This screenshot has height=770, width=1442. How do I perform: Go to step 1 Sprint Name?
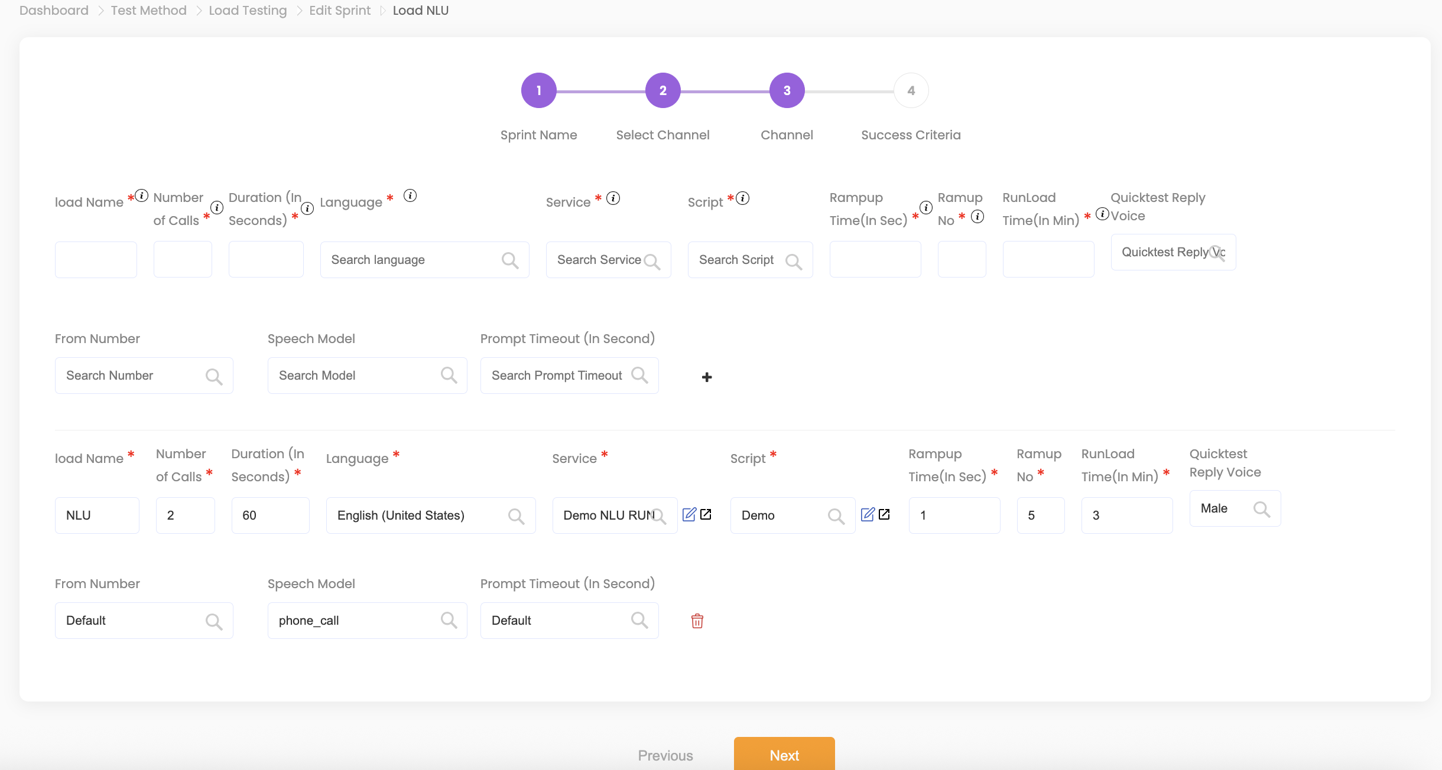point(538,90)
